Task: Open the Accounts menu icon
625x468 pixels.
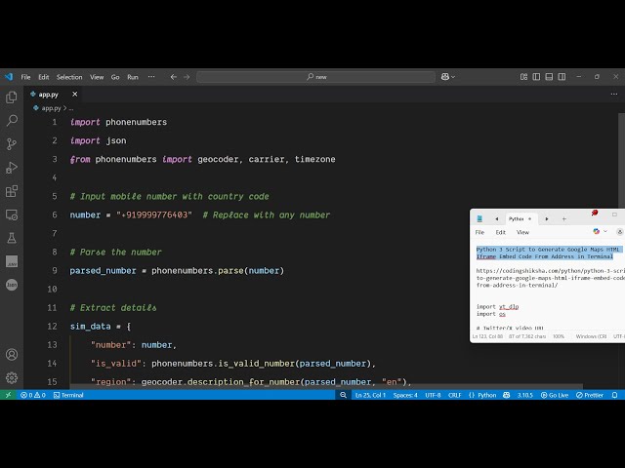Action: click(x=12, y=354)
